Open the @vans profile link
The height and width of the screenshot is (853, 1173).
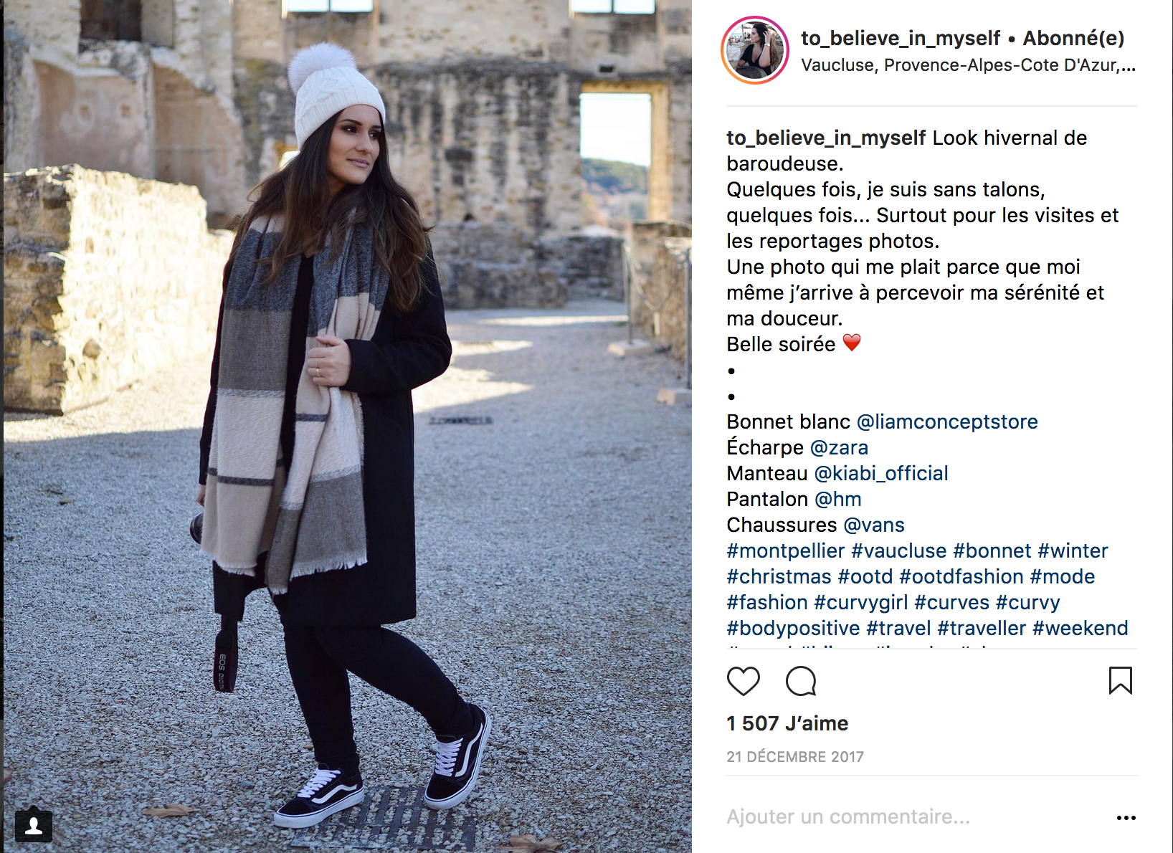874,525
